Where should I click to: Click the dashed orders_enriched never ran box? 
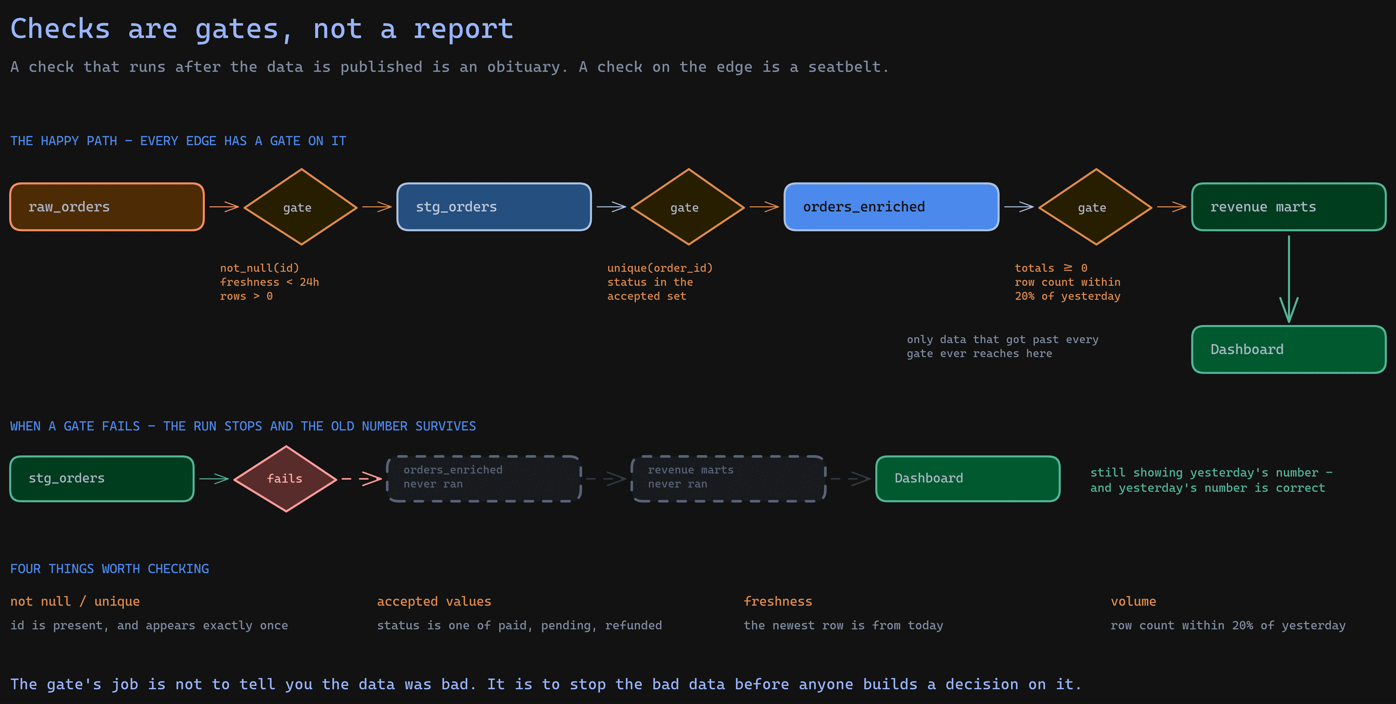click(484, 478)
